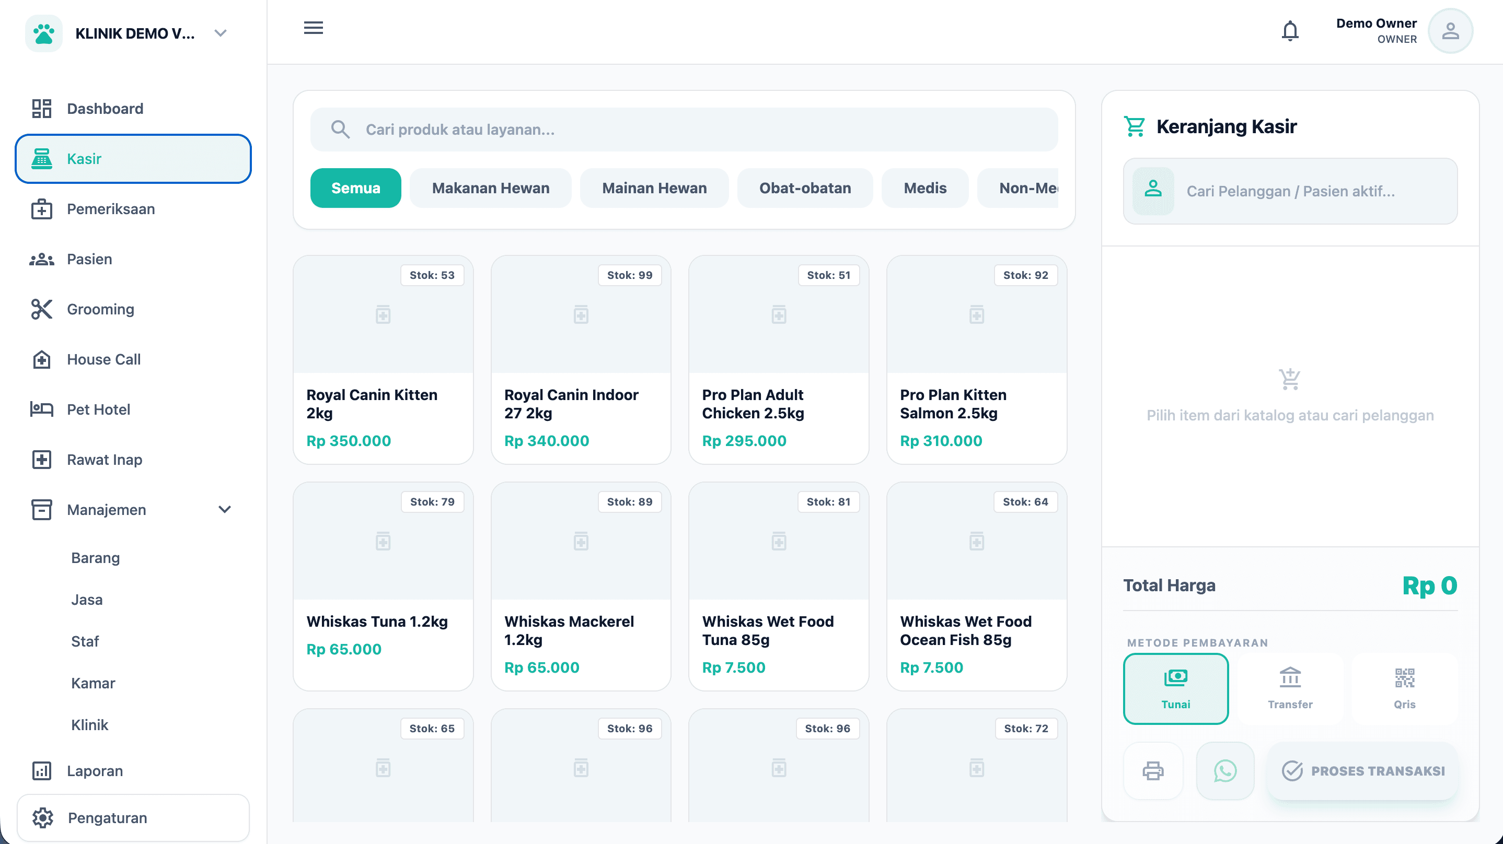The image size is (1503, 844).
Task: Click the empty cart add icon
Action: tap(1289, 379)
